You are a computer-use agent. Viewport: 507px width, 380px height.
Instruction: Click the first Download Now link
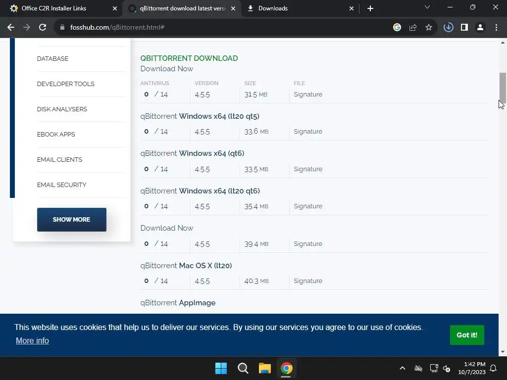click(x=167, y=69)
